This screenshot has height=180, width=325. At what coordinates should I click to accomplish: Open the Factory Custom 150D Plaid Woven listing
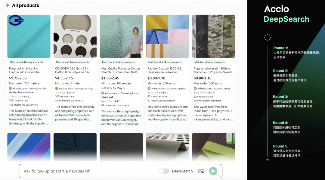pyautogui.click(x=165, y=70)
